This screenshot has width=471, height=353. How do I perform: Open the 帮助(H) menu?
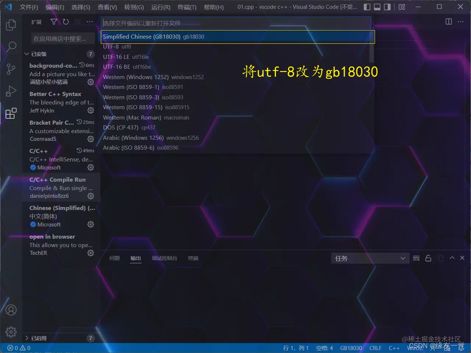[x=213, y=7]
